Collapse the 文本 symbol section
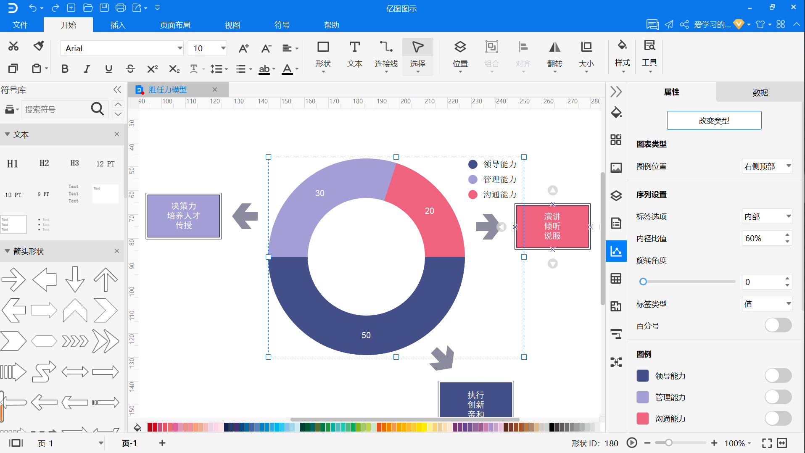Screen dimensions: 805x453 pyautogui.click(x=8, y=134)
